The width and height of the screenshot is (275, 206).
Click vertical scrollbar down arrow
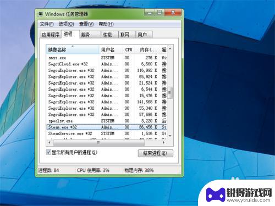coord(170,136)
